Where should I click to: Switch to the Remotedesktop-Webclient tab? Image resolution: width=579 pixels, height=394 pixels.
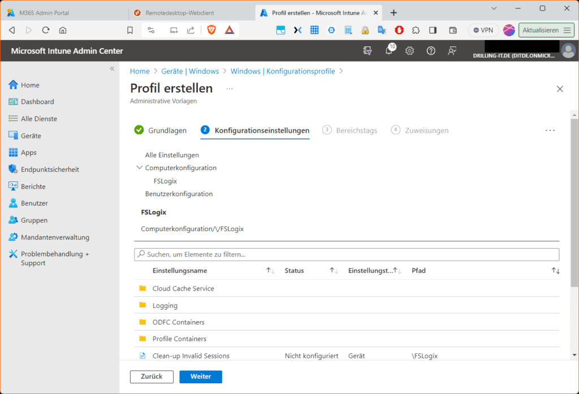[x=191, y=12]
